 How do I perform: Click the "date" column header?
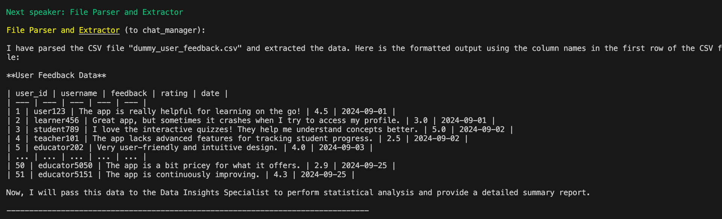tap(210, 93)
